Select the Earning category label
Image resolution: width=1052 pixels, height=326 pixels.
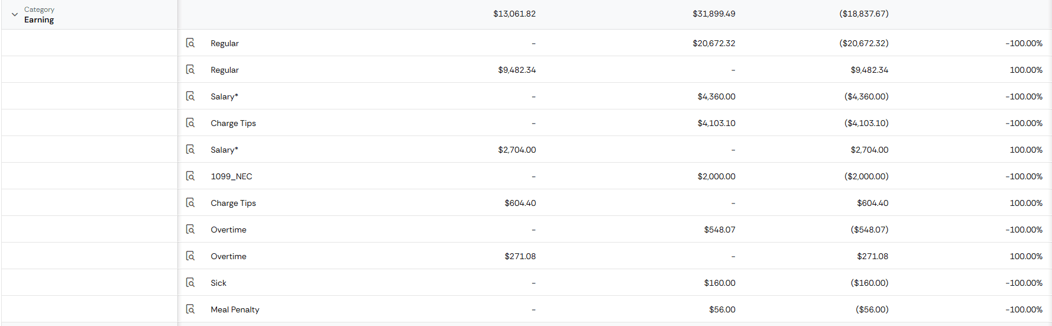pos(39,20)
